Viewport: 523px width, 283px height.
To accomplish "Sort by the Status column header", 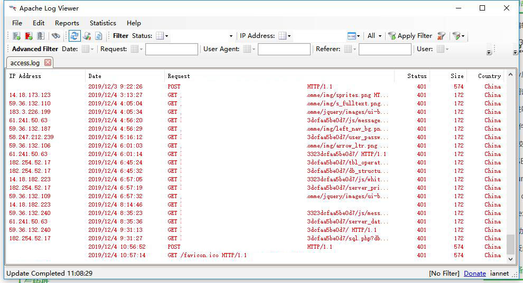I will [412, 76].
